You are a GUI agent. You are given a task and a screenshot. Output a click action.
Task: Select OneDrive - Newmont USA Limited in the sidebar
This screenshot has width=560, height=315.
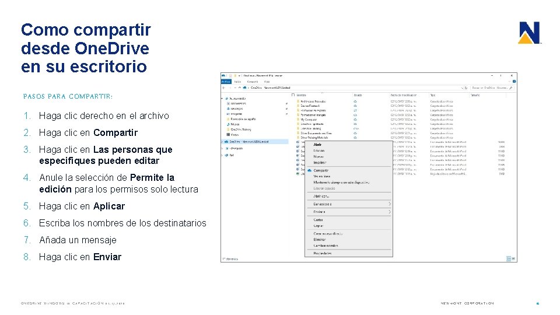[x=255, y=142]
